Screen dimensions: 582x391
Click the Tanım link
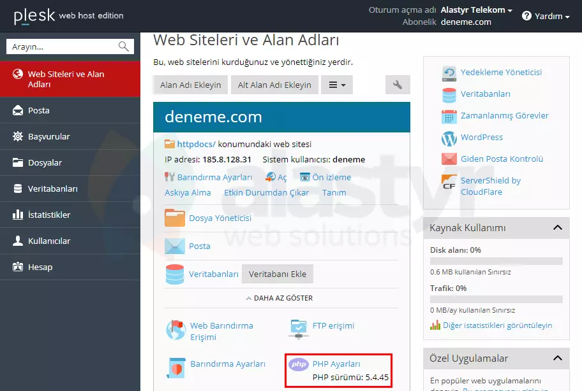[x=334, y=192]
